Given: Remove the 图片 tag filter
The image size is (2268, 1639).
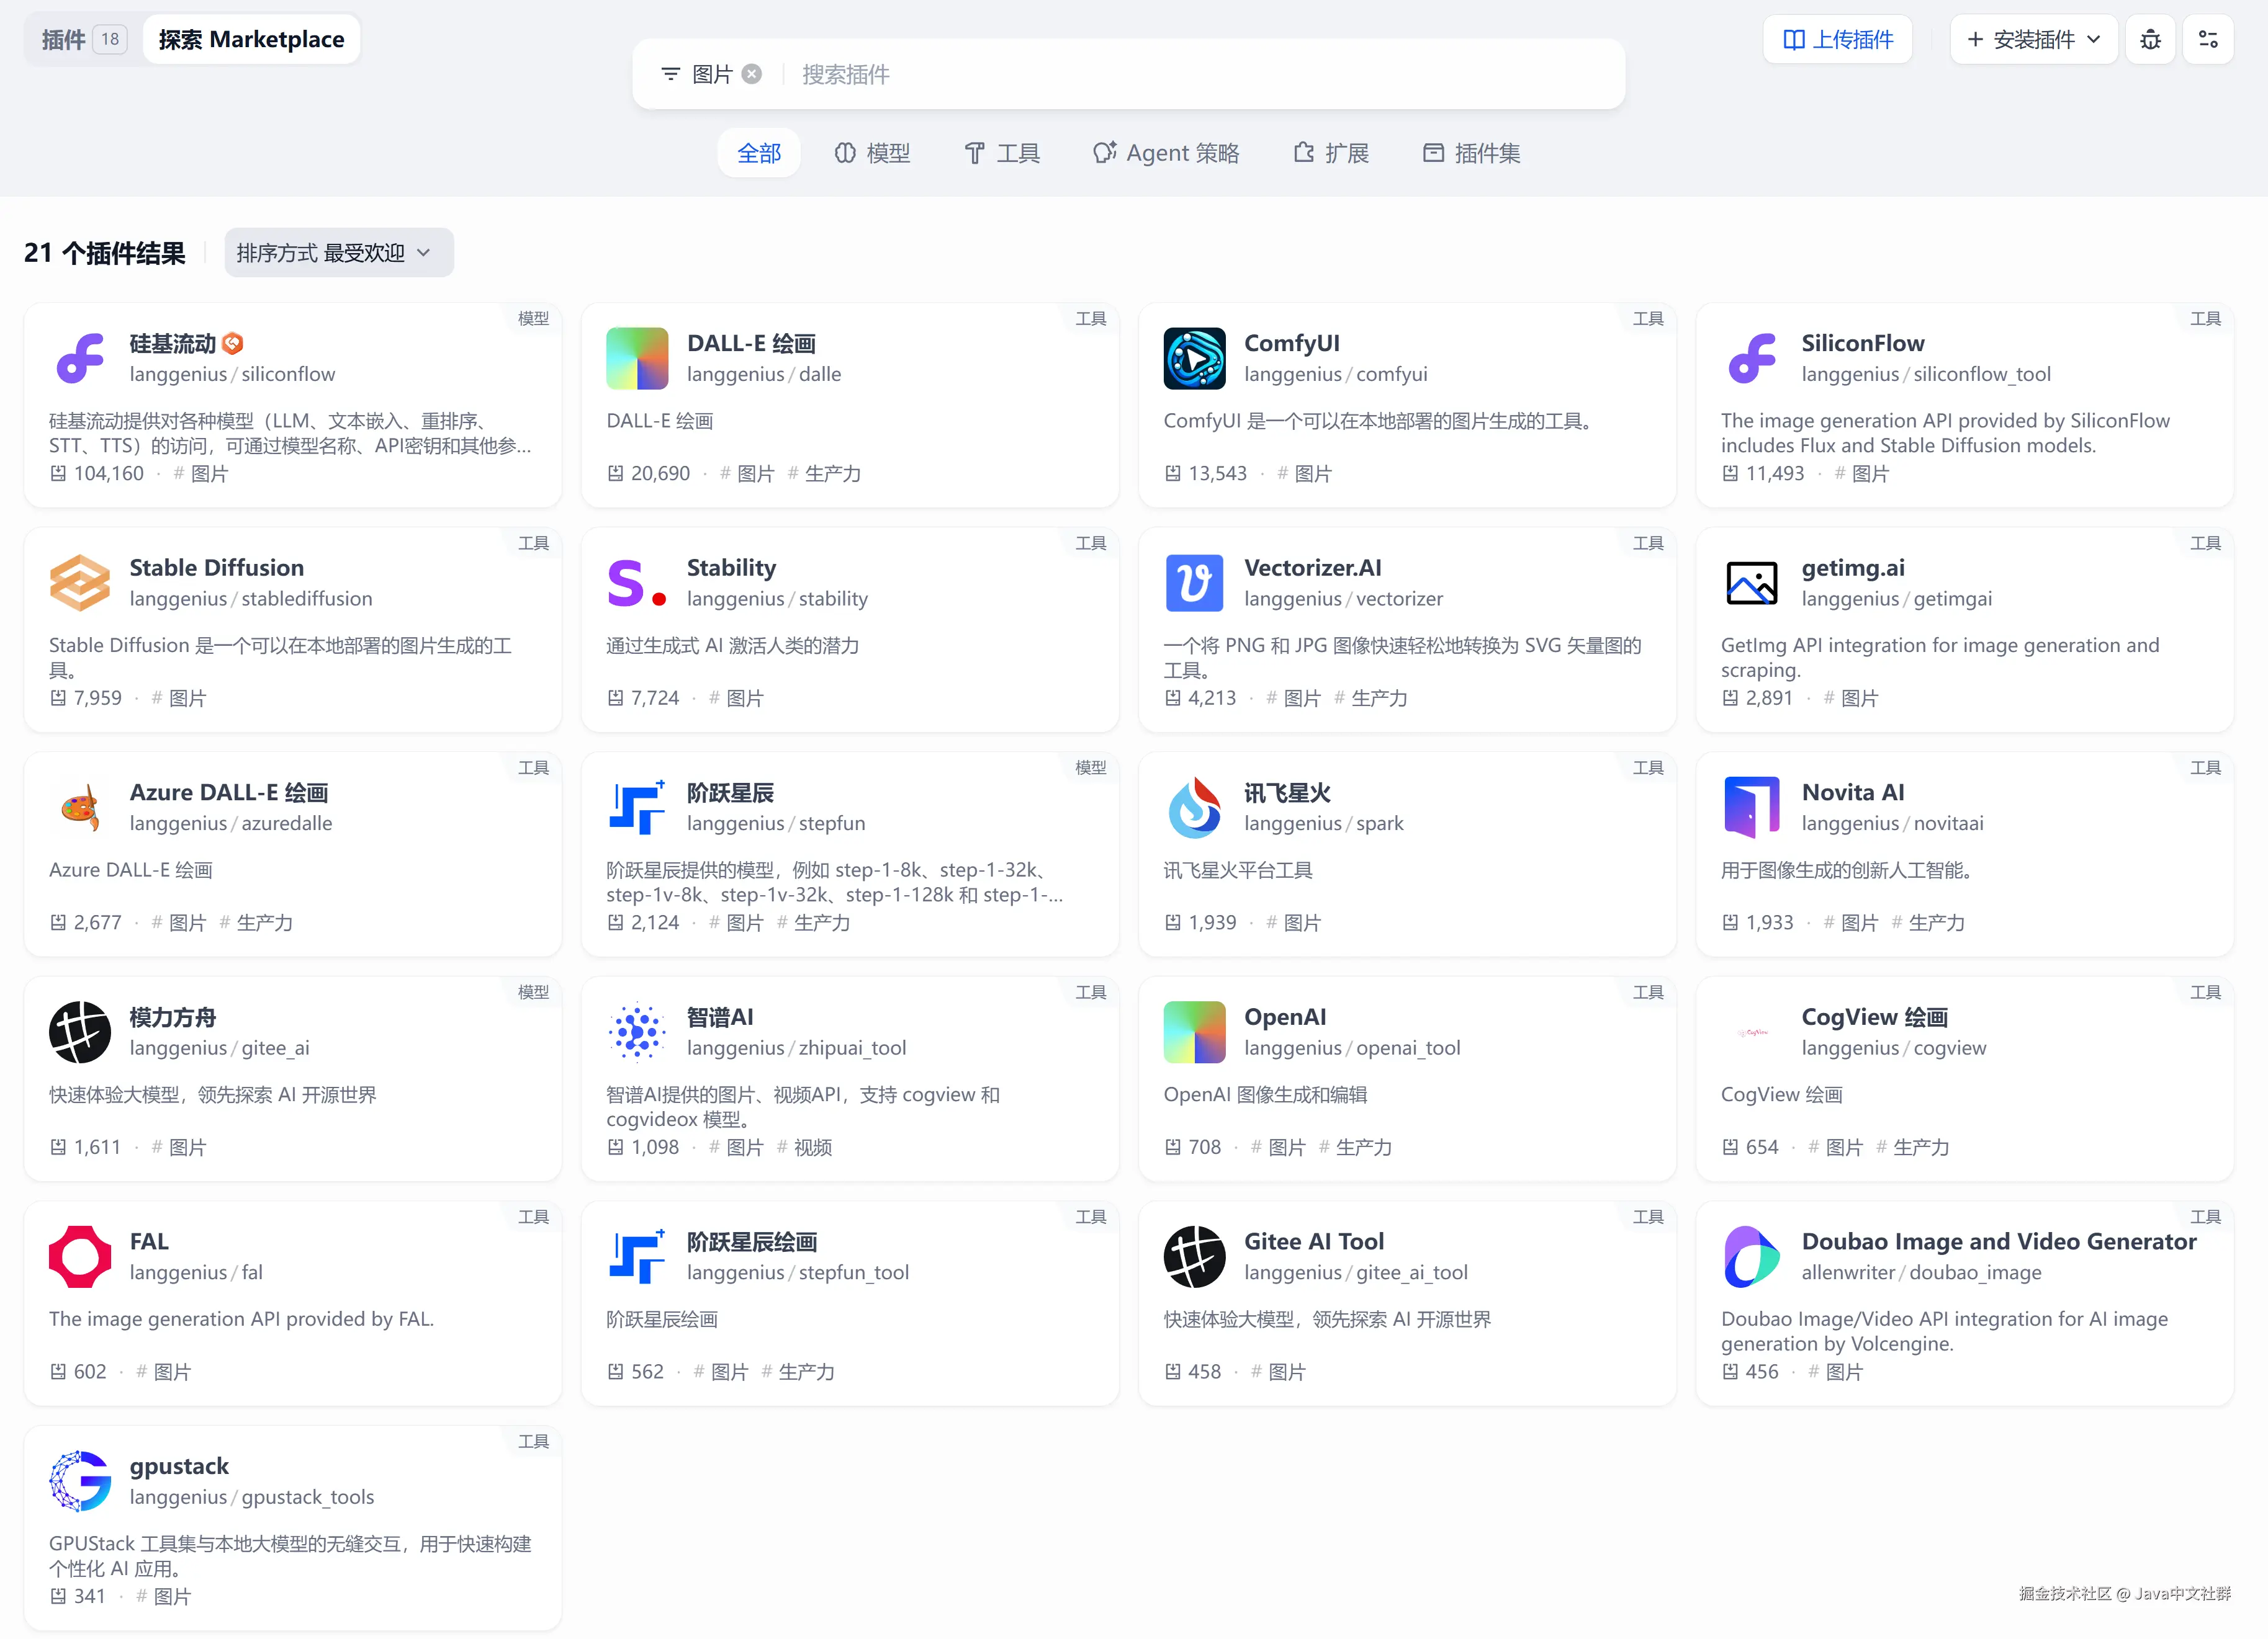Looking at the screenshot, I should coord(752,74).
